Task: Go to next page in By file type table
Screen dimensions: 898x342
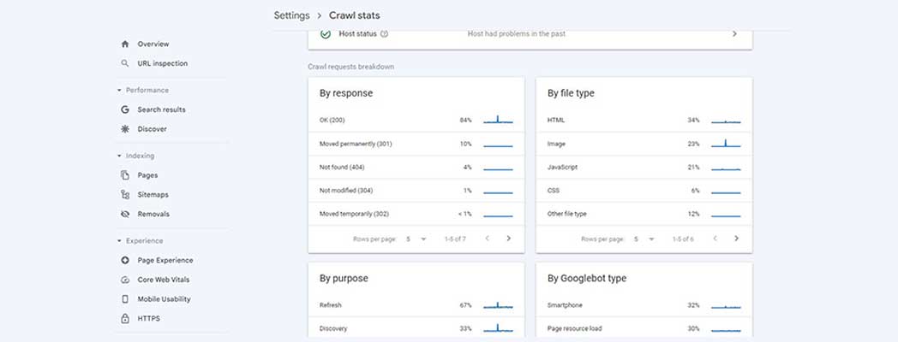Action: pyautogui.click(x=735, y=239)
